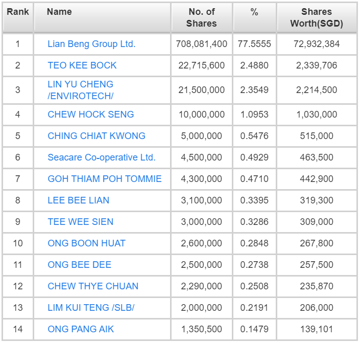Open the Seacare Co-operative Ltd. link
Image resolution: width=360 pixels, height=343 pixels.
[x=102, y=157]
